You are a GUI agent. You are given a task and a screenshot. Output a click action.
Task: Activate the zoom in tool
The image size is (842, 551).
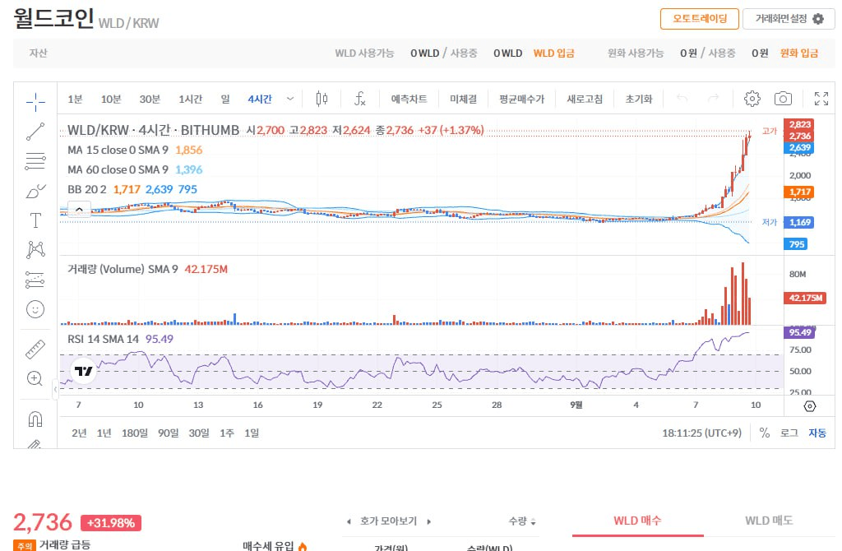pyautogui.click(x=35, y=378)
